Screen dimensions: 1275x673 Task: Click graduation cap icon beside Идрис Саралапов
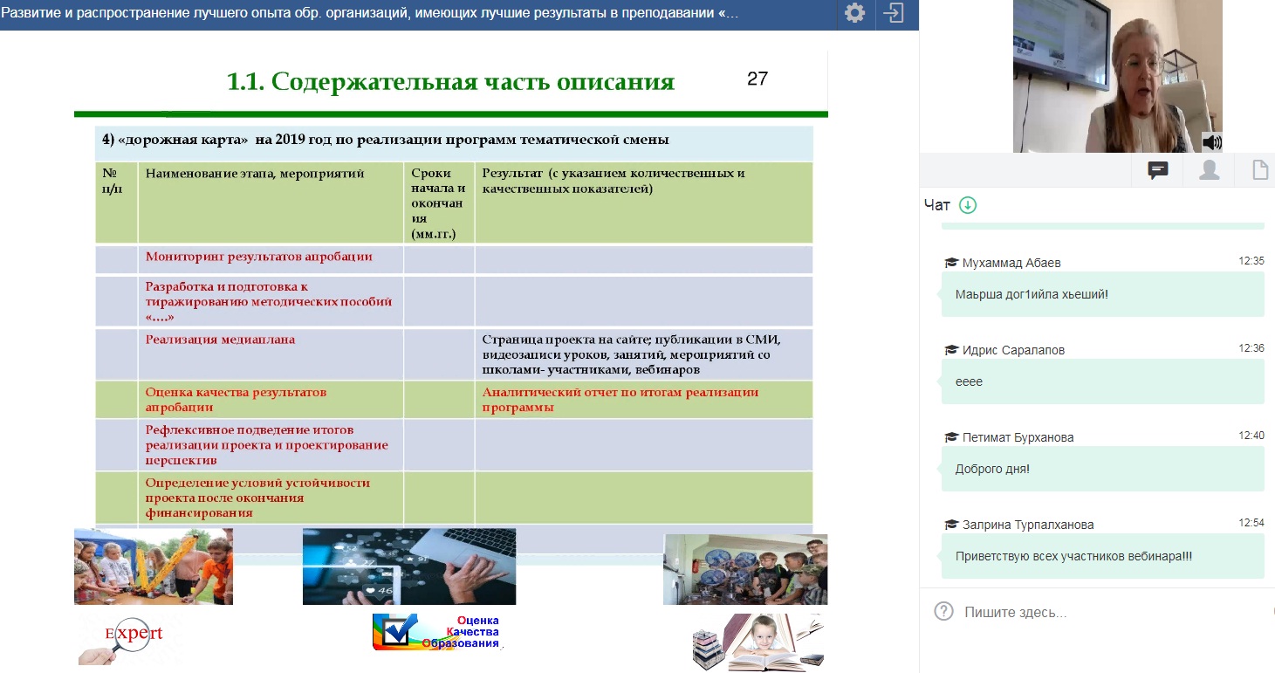(x=951, y=350)
